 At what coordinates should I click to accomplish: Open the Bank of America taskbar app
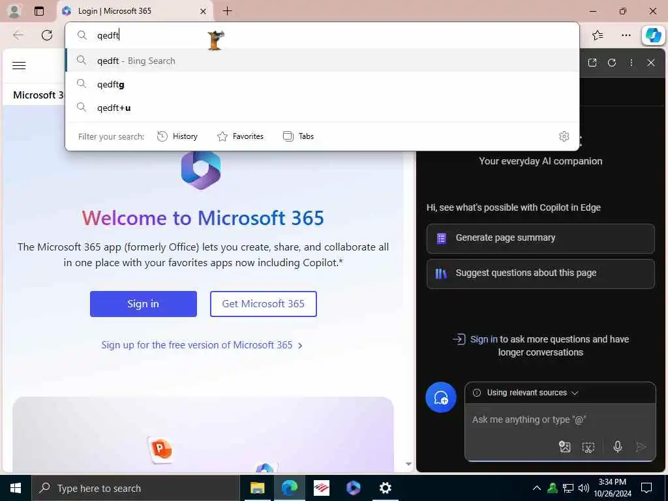point(321,488)
